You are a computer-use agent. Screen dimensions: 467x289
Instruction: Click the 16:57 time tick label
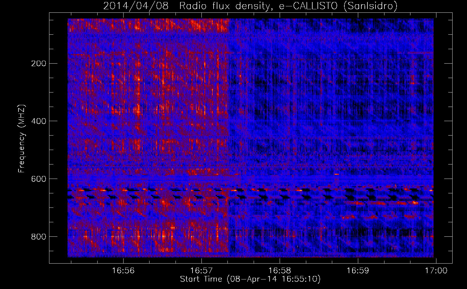click(201, 271)
